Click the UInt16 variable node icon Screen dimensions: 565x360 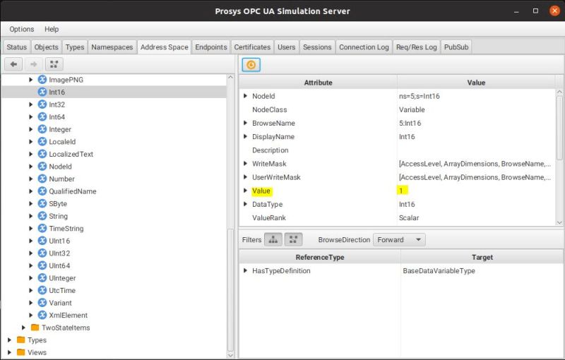pos(42,241)
